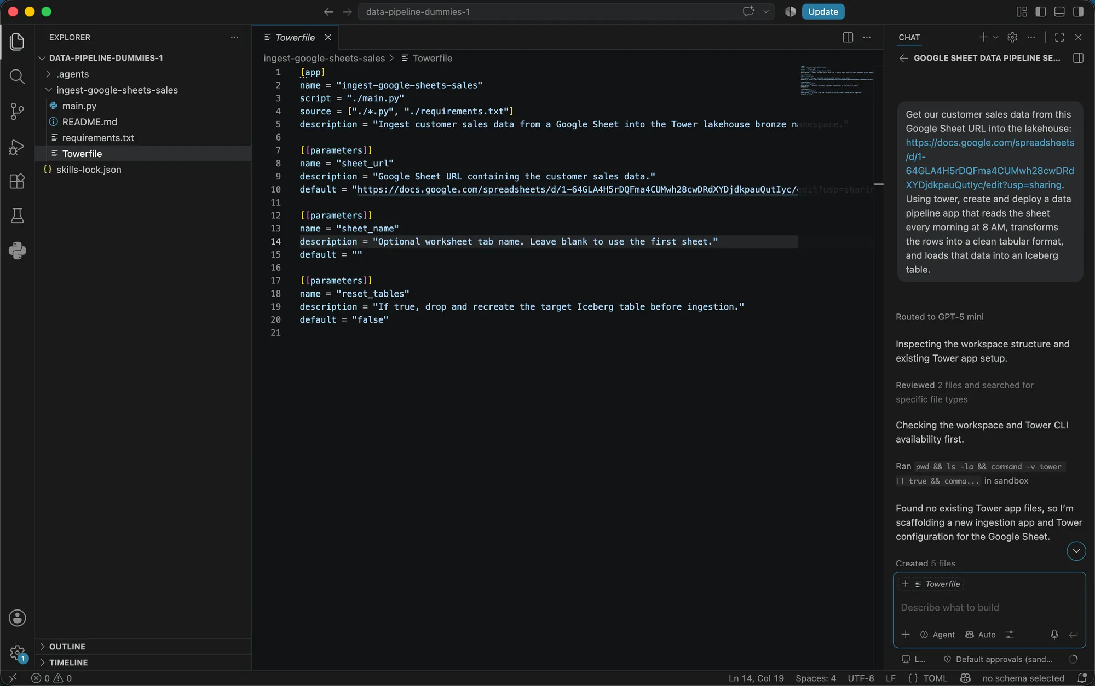
Task: Click the navigate back arrow in title bar
Action: point(328,11)
